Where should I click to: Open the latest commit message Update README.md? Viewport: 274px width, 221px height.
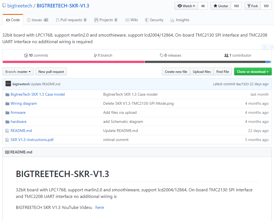[x=45, y=84]
